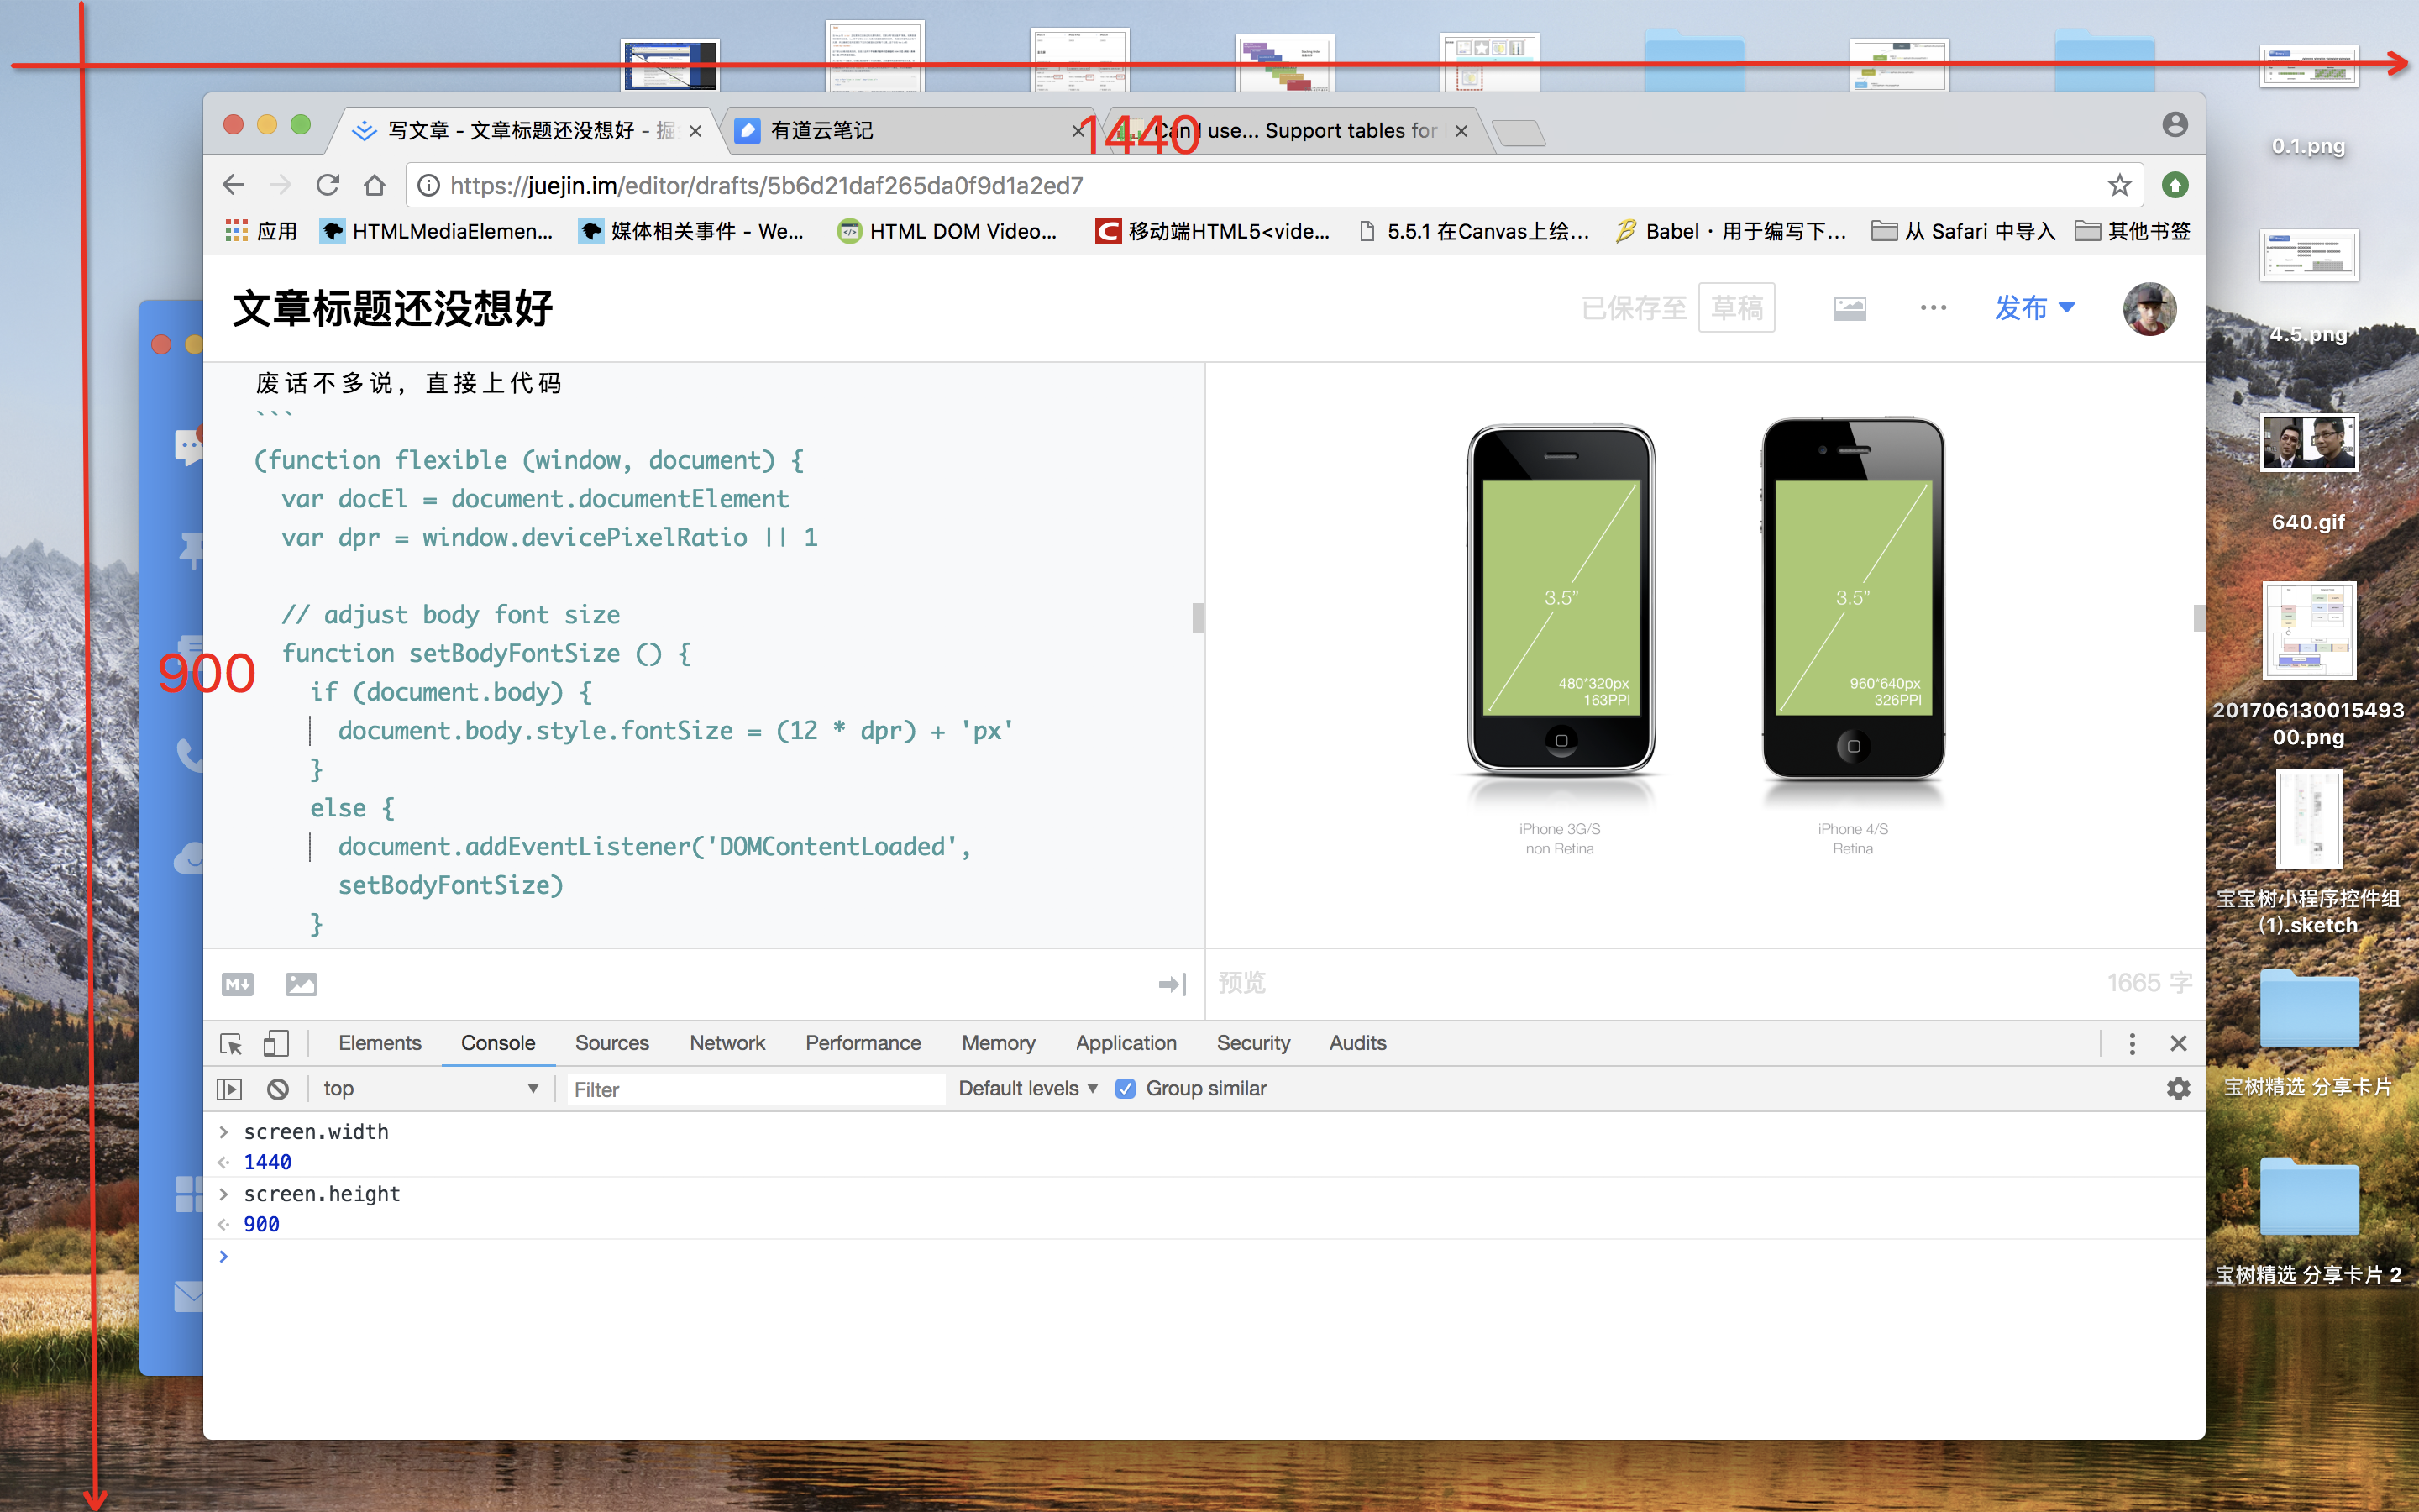Insert image using the picture icon below editor
2419x1512 pixels.
(301, 984)
